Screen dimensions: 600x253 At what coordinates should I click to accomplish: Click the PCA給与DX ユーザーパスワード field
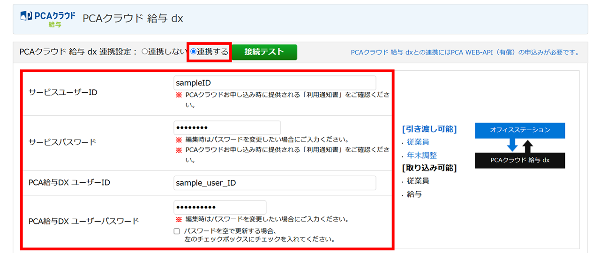click(x=220, y=208)
